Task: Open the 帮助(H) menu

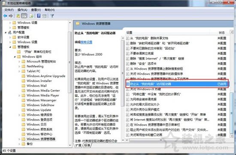Action: (49, 10)
